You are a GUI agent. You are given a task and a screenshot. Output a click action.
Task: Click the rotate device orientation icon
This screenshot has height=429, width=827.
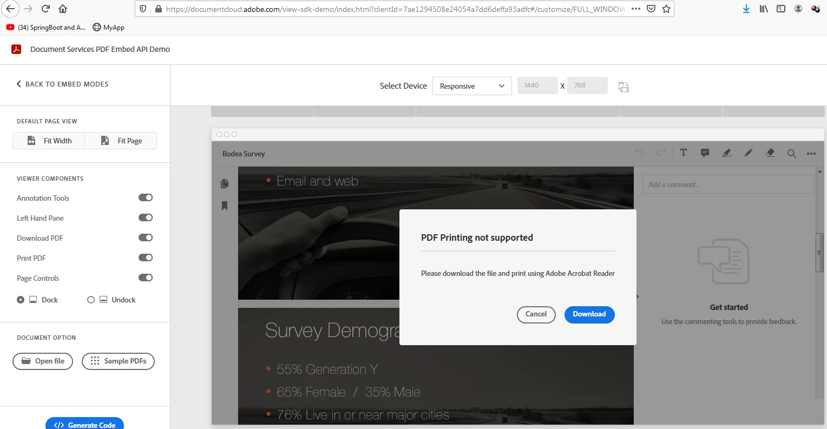click(623, 87)
